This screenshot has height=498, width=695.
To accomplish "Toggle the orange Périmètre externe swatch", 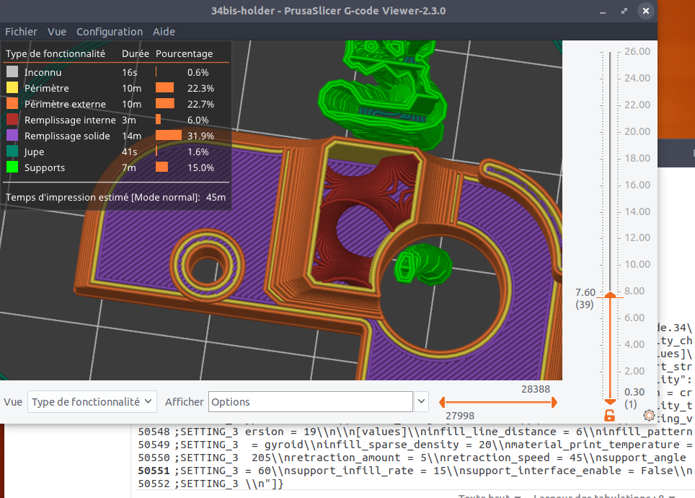I will 12,104.
